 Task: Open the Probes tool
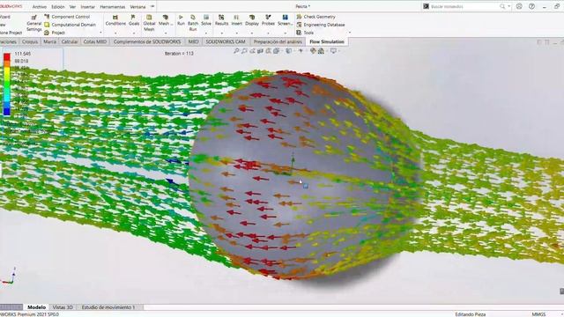268,20
